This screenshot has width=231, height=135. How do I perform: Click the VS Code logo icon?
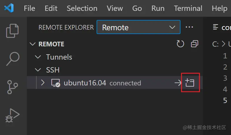(9, 8)
